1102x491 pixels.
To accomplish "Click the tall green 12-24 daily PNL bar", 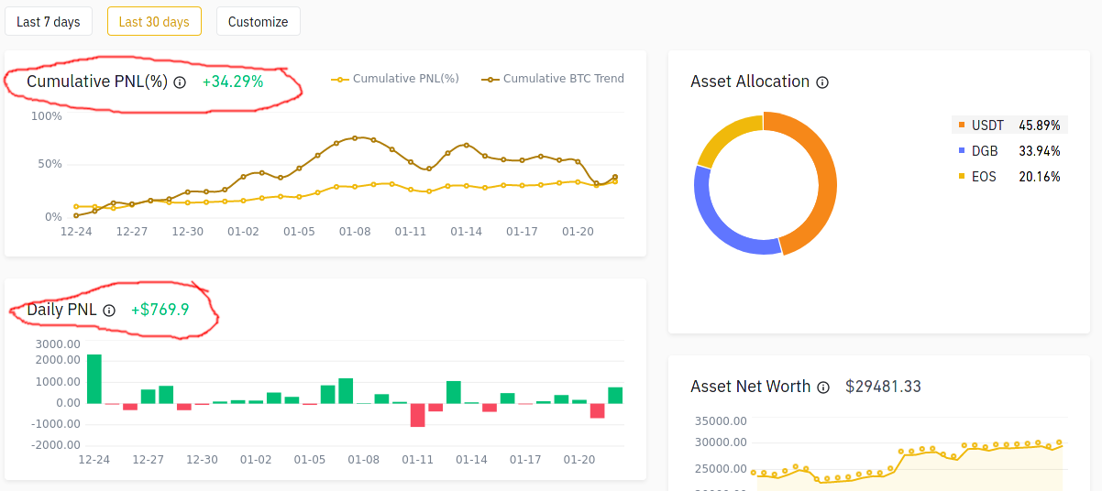I will click(x=94, y=378).
